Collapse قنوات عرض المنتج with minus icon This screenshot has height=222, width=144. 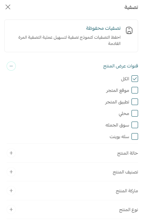[11, 66]
